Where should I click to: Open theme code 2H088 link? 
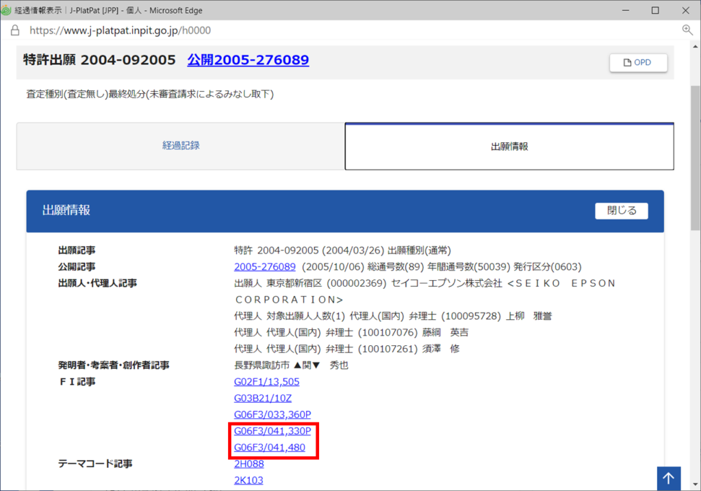(x=248, y=464)
